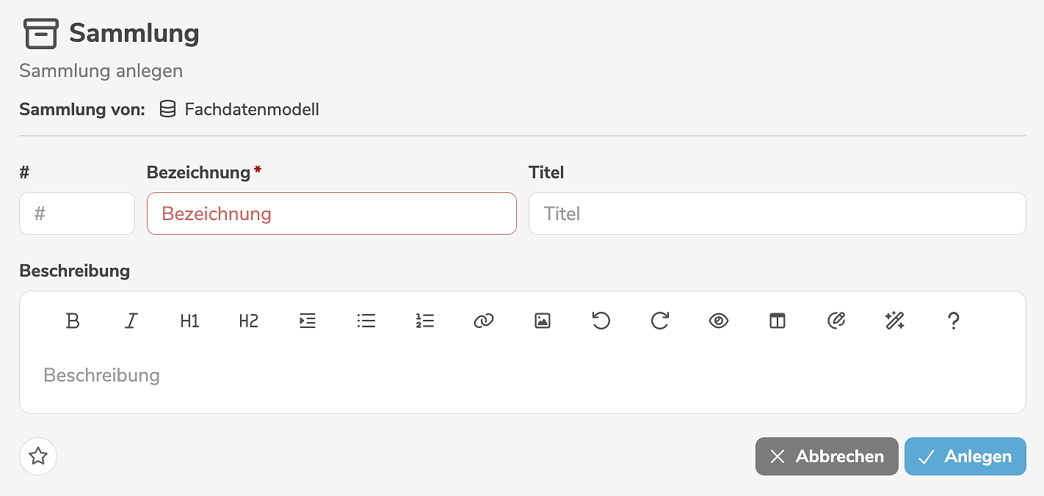
Task: Open editor help question mark
Action: 954,321
